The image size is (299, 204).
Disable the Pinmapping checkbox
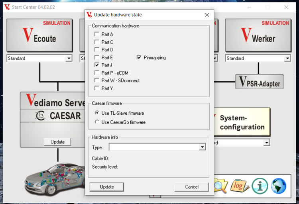[139, 57]
